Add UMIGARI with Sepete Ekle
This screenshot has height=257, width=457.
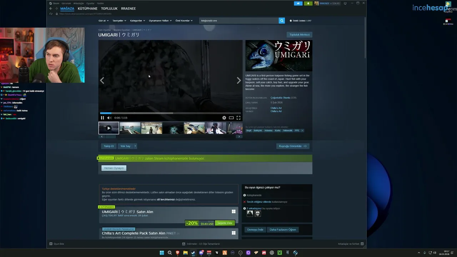point(225,223)
